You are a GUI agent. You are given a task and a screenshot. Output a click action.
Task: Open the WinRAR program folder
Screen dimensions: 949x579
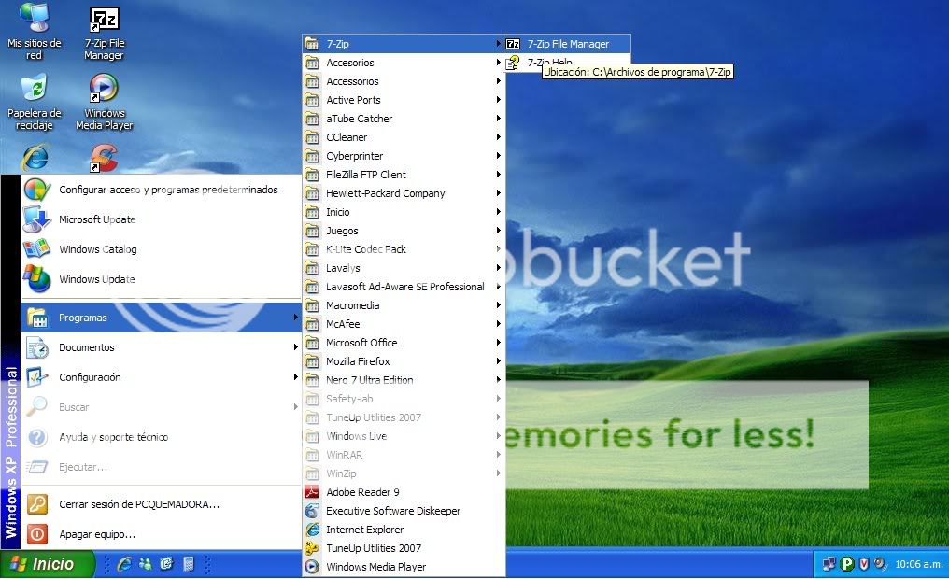pyautogui.click(x=404, y=455)
